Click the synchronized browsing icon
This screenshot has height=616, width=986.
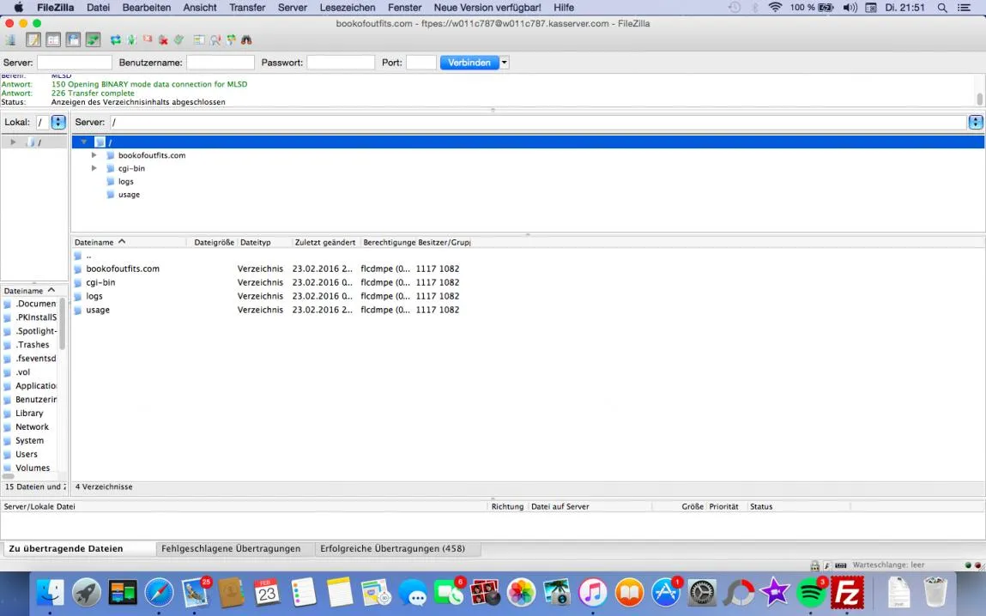coord(231,40)
